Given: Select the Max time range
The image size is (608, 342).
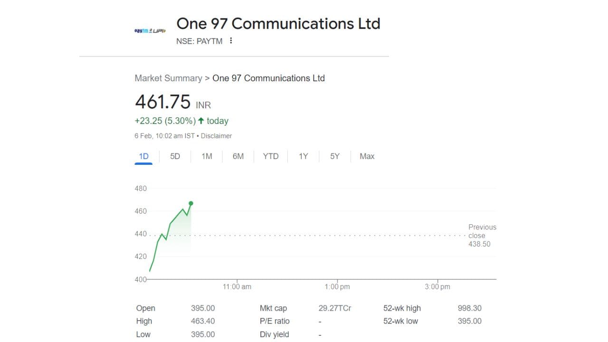Looking at the screenshot, I should [x=367, y=156].
